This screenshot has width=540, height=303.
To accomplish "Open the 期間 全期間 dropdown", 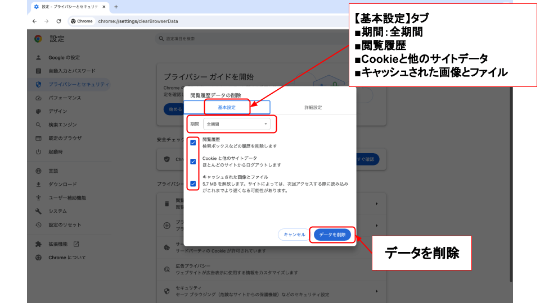I will (x=237, y=124).
